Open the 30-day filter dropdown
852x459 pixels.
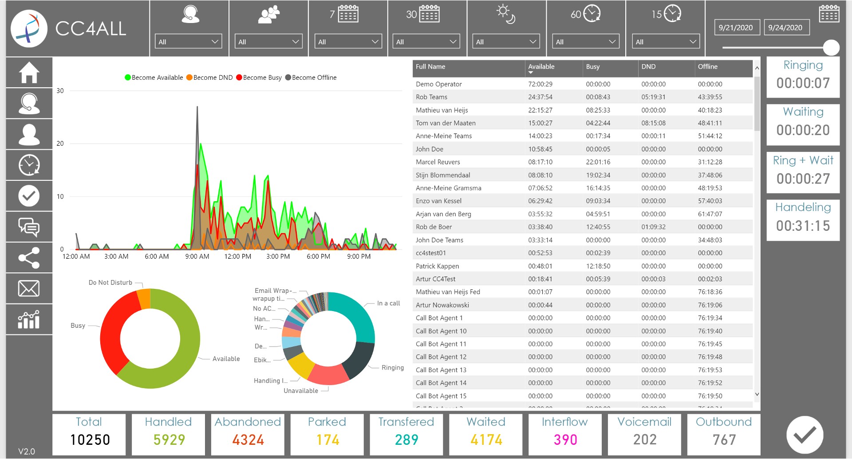[426, 42]
